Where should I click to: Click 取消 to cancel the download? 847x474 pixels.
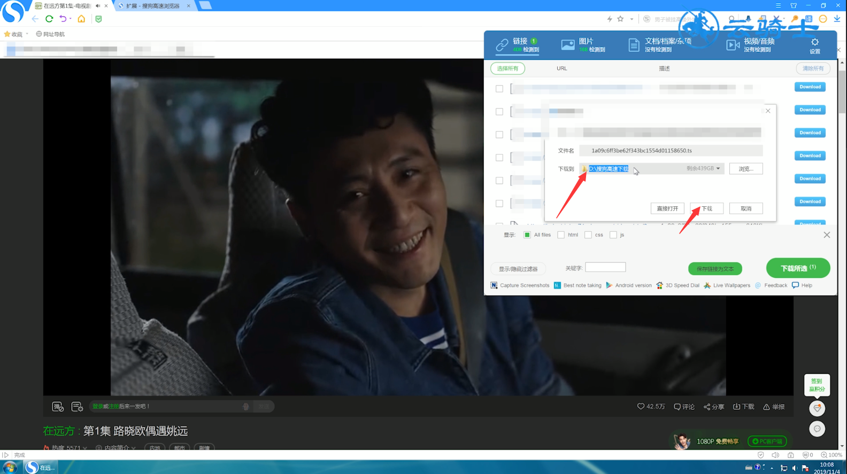746,208
